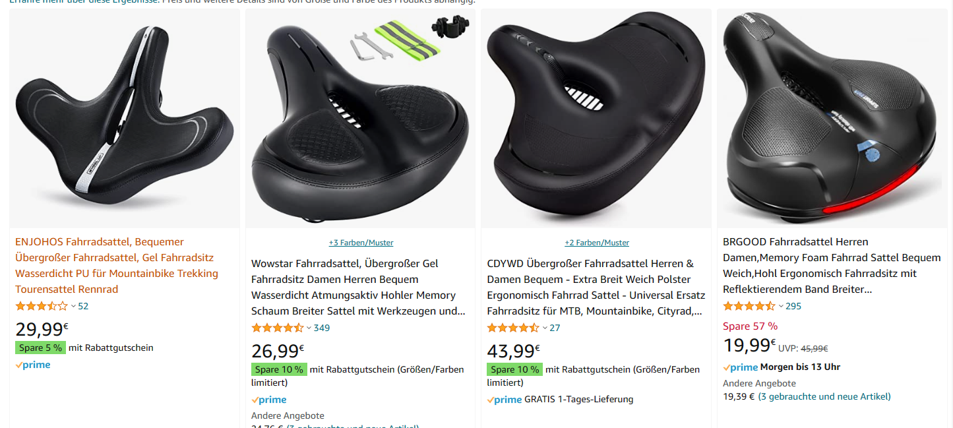Click the 3 gebrauchte und neue Artikel link

(x=824, y=396)
